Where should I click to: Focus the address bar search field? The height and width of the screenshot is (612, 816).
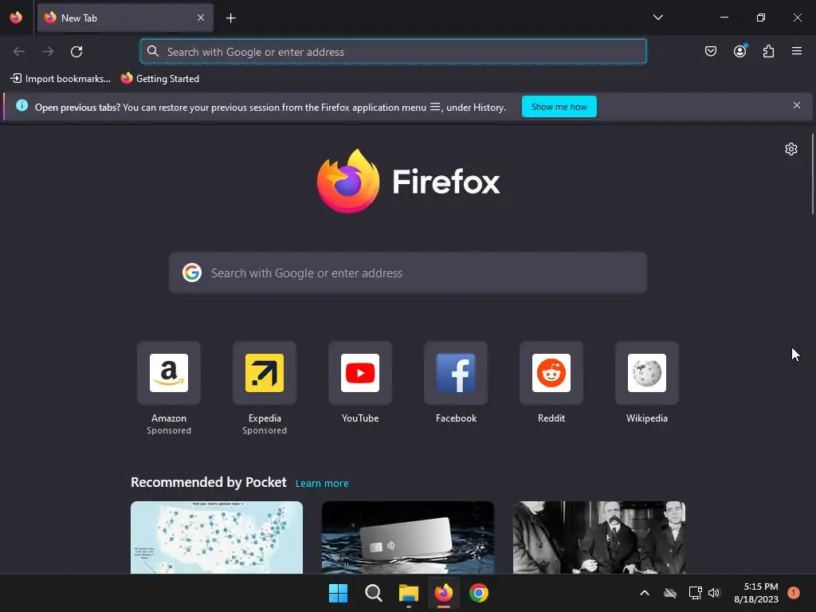394,52
